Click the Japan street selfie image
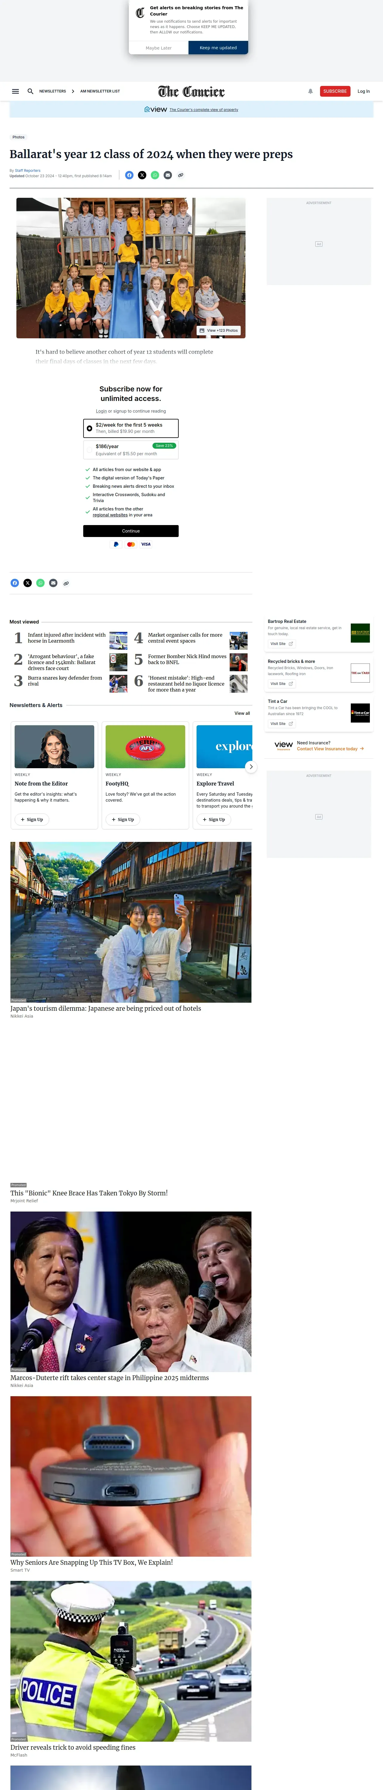383x1790 pixels. tap(131, 922)
